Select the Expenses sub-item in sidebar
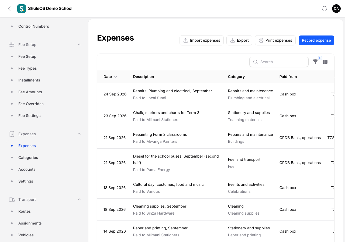 pos(27,146)
